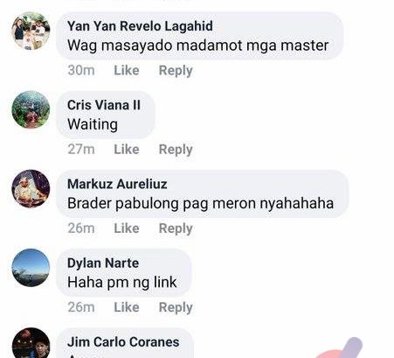The width and height of the screenshot is (394, 358).
Task: Open Yan Yan Revelo Lagahid's profile picture
Action: [x=31, y=31]
